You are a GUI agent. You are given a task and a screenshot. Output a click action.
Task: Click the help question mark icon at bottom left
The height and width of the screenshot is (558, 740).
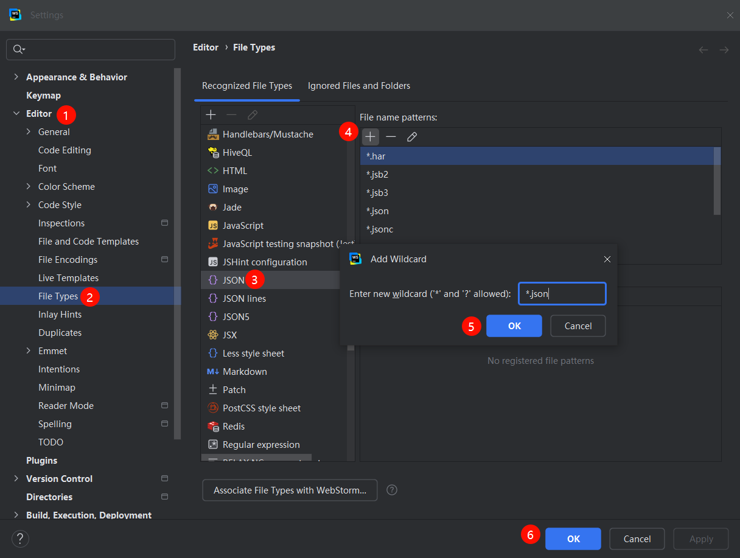click(20, 539)
